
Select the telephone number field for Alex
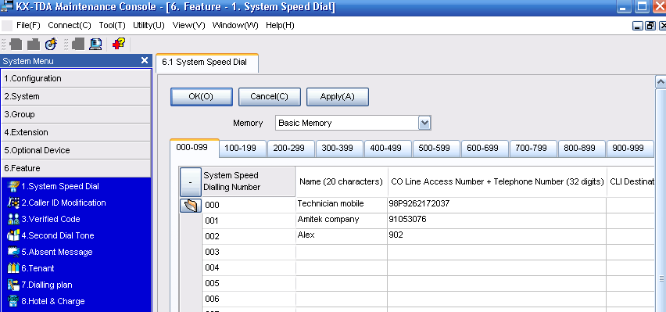tap(496, 236)
